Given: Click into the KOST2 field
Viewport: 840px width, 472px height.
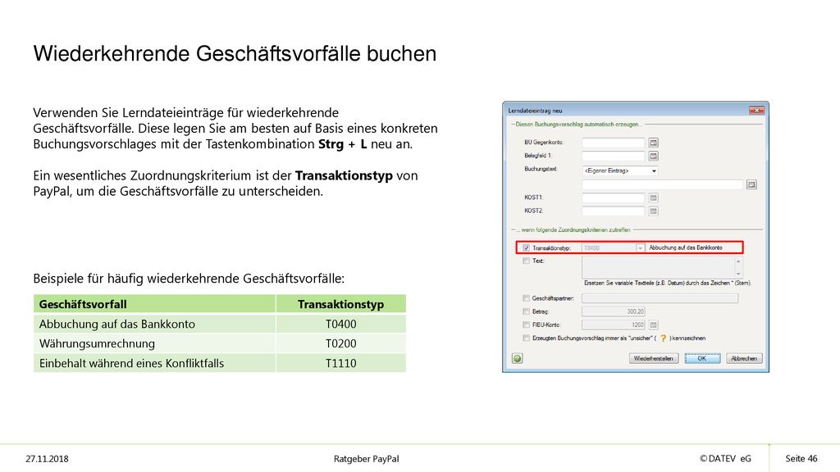Looking at the screenshot, I should coord(614,211).
